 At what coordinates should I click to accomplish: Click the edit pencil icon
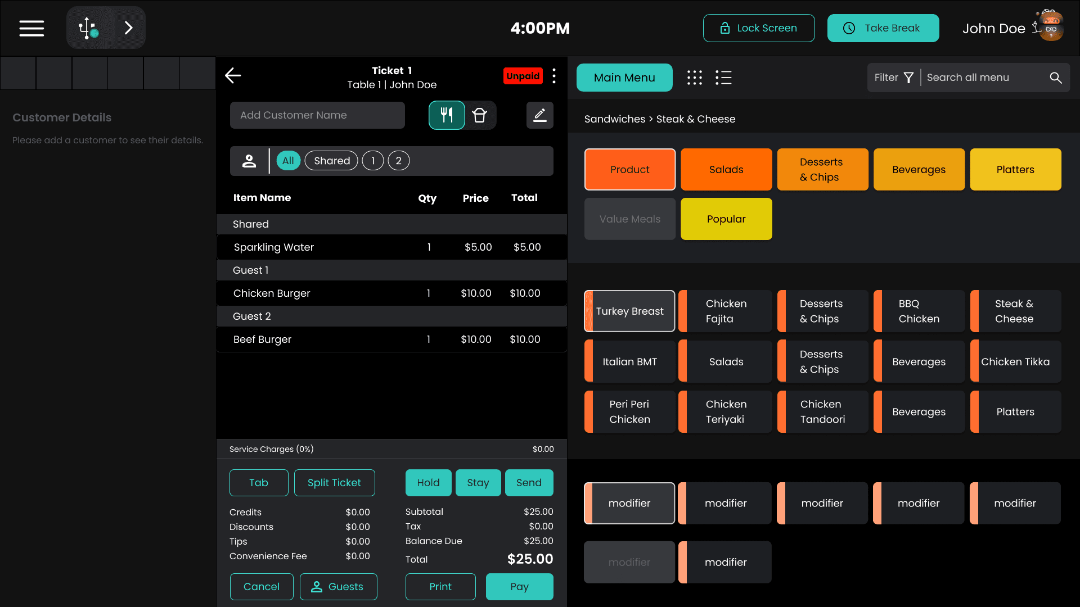(539, 115)
